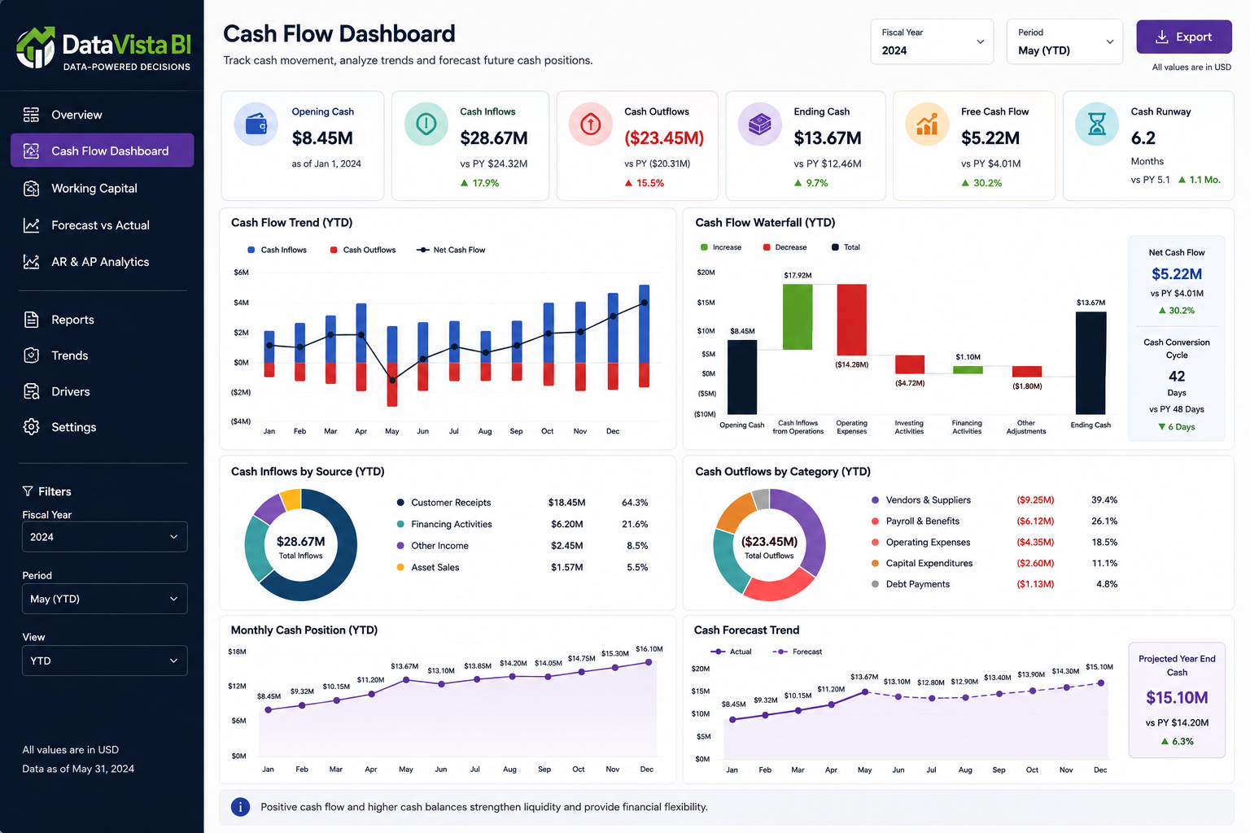The height and width of the screenshot is (833, 1250).
Task: Click the Opening Cash KPI card
Action: [303, 146]
